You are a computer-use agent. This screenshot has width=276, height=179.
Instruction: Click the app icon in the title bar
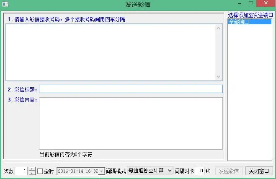[x=5, y=4]
